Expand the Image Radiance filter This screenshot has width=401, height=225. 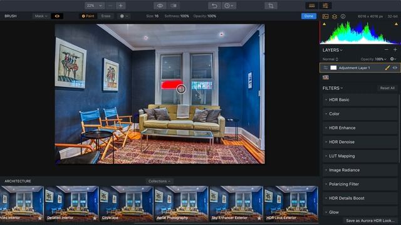point(360,170)
